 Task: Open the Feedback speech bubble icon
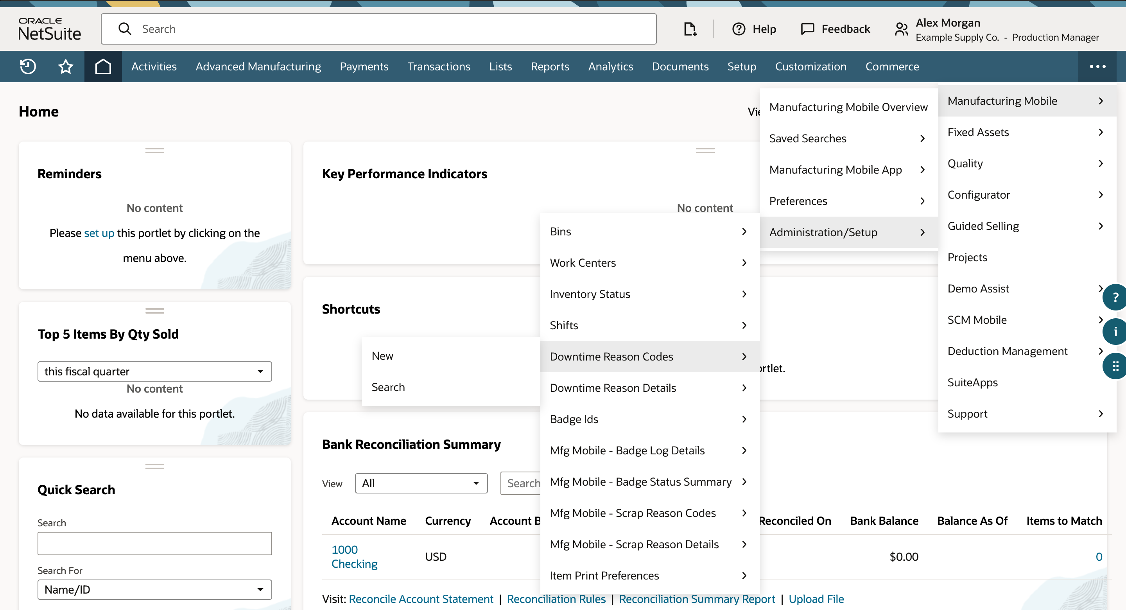tap(807, 29)
